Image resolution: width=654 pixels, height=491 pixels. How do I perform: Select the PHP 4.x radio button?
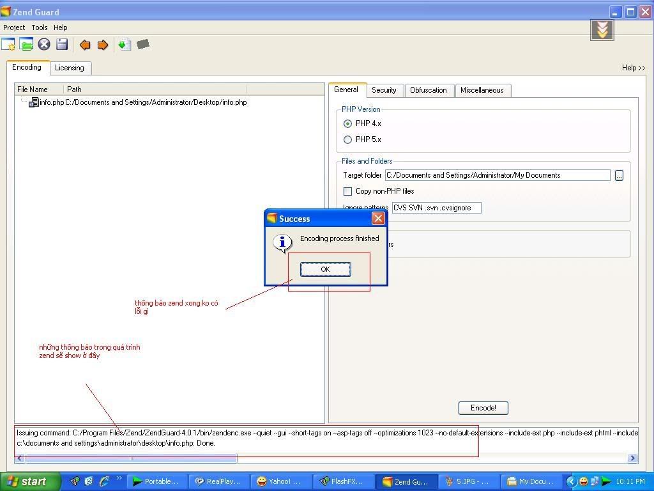[x=347, y=123]
